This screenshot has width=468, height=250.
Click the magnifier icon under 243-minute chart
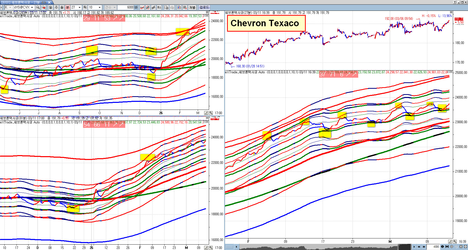click(x=211, y=113)
